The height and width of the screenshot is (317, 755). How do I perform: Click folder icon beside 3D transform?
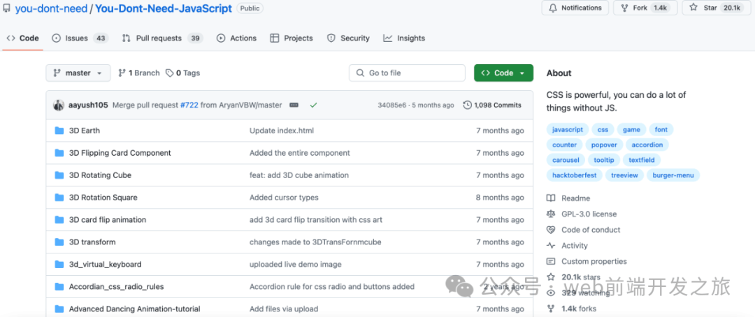(x=59, y=242)
